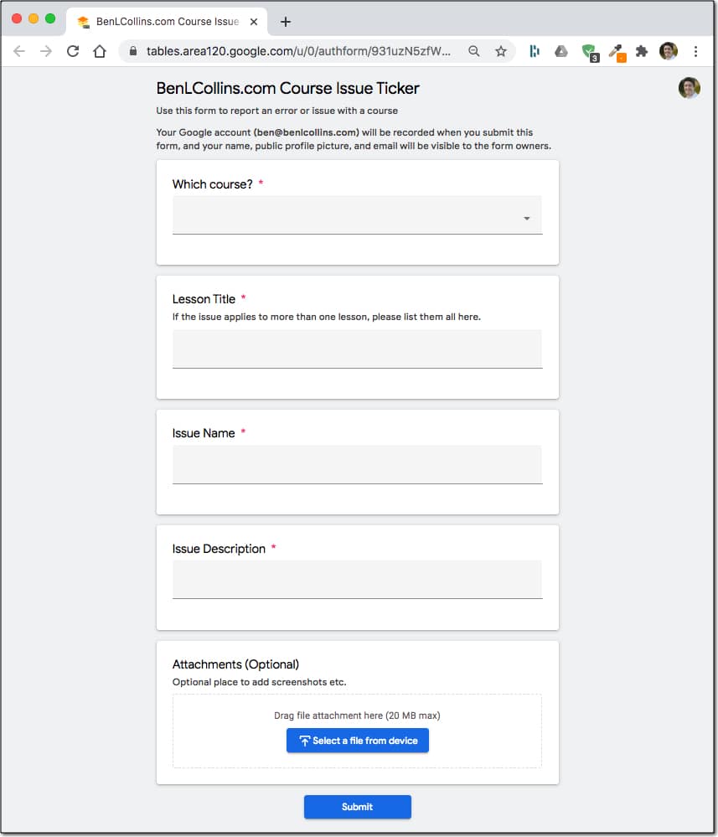This screenshot has width=718, height=837.
Task: Open the green shield extension with badge 3
Action: tap(590, 52)
